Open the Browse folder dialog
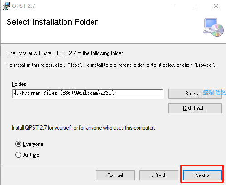This screenshot has height=185, width=226. click(x=195, y=94)
